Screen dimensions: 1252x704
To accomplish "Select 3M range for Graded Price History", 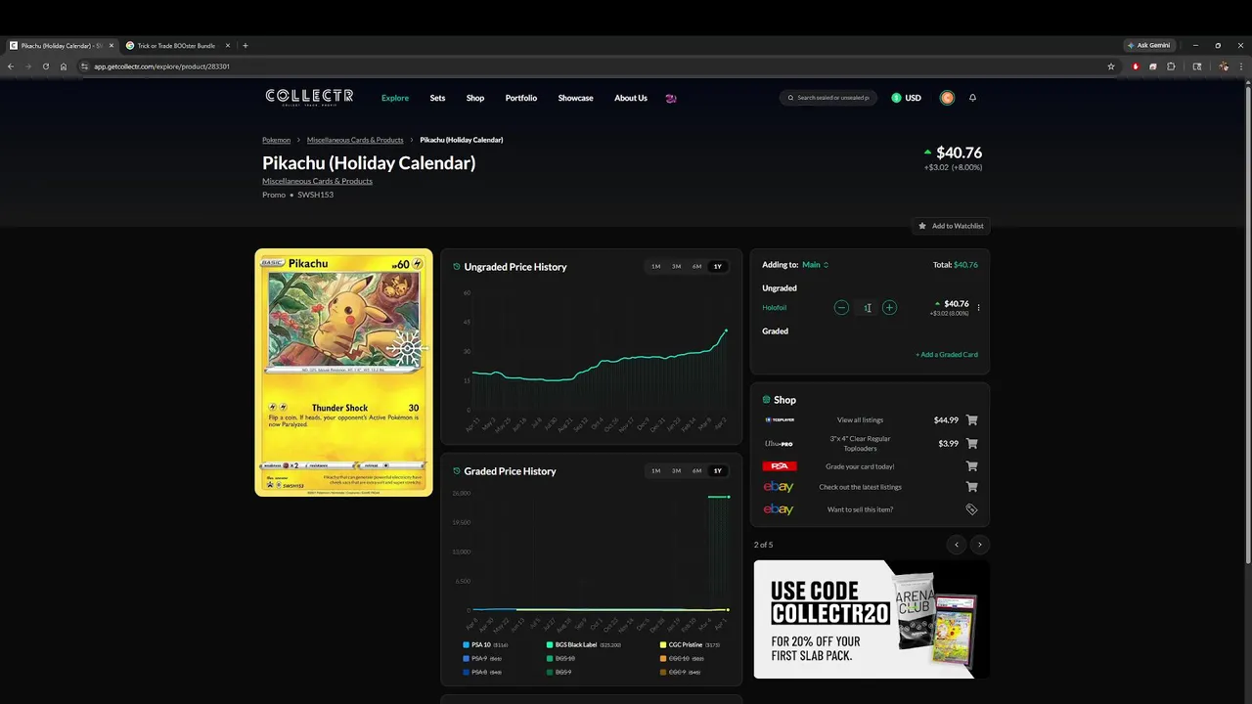I will 676,470.
